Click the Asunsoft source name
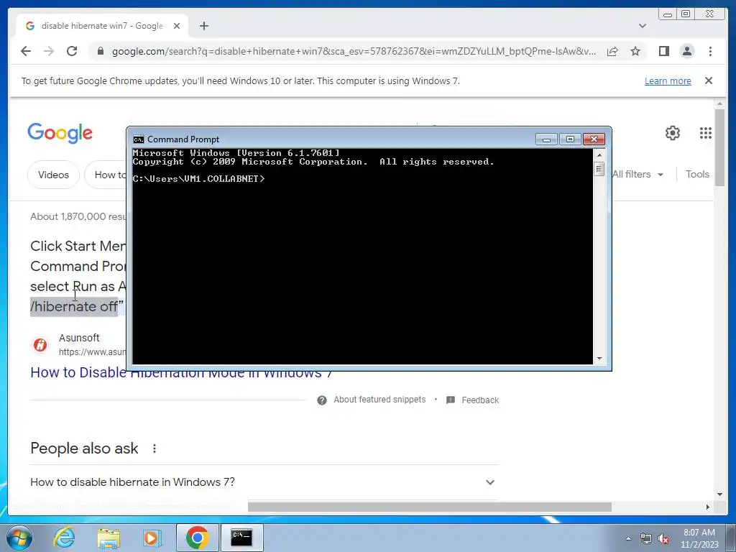The width and height of the screenshot is (736, 552). pyautogui.click(x=79, y=338)
